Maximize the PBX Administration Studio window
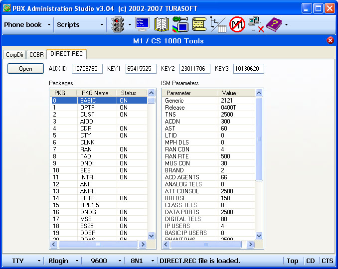Image resolution: width=338 pixels, height=269 pixels. point(318,8)
